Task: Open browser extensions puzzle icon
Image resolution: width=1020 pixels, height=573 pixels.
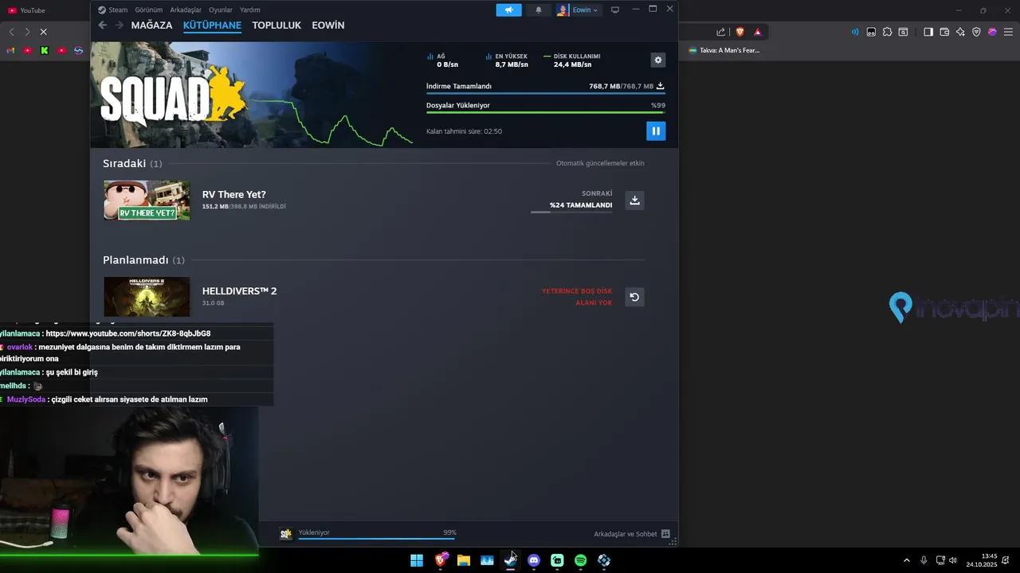Action: click(887, 32)
